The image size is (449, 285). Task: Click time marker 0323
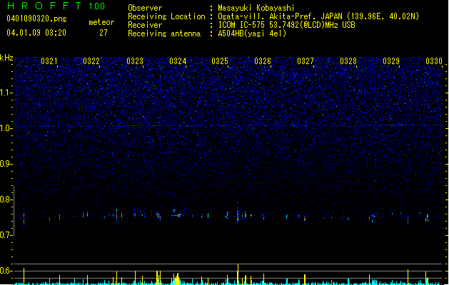[135, 61]
